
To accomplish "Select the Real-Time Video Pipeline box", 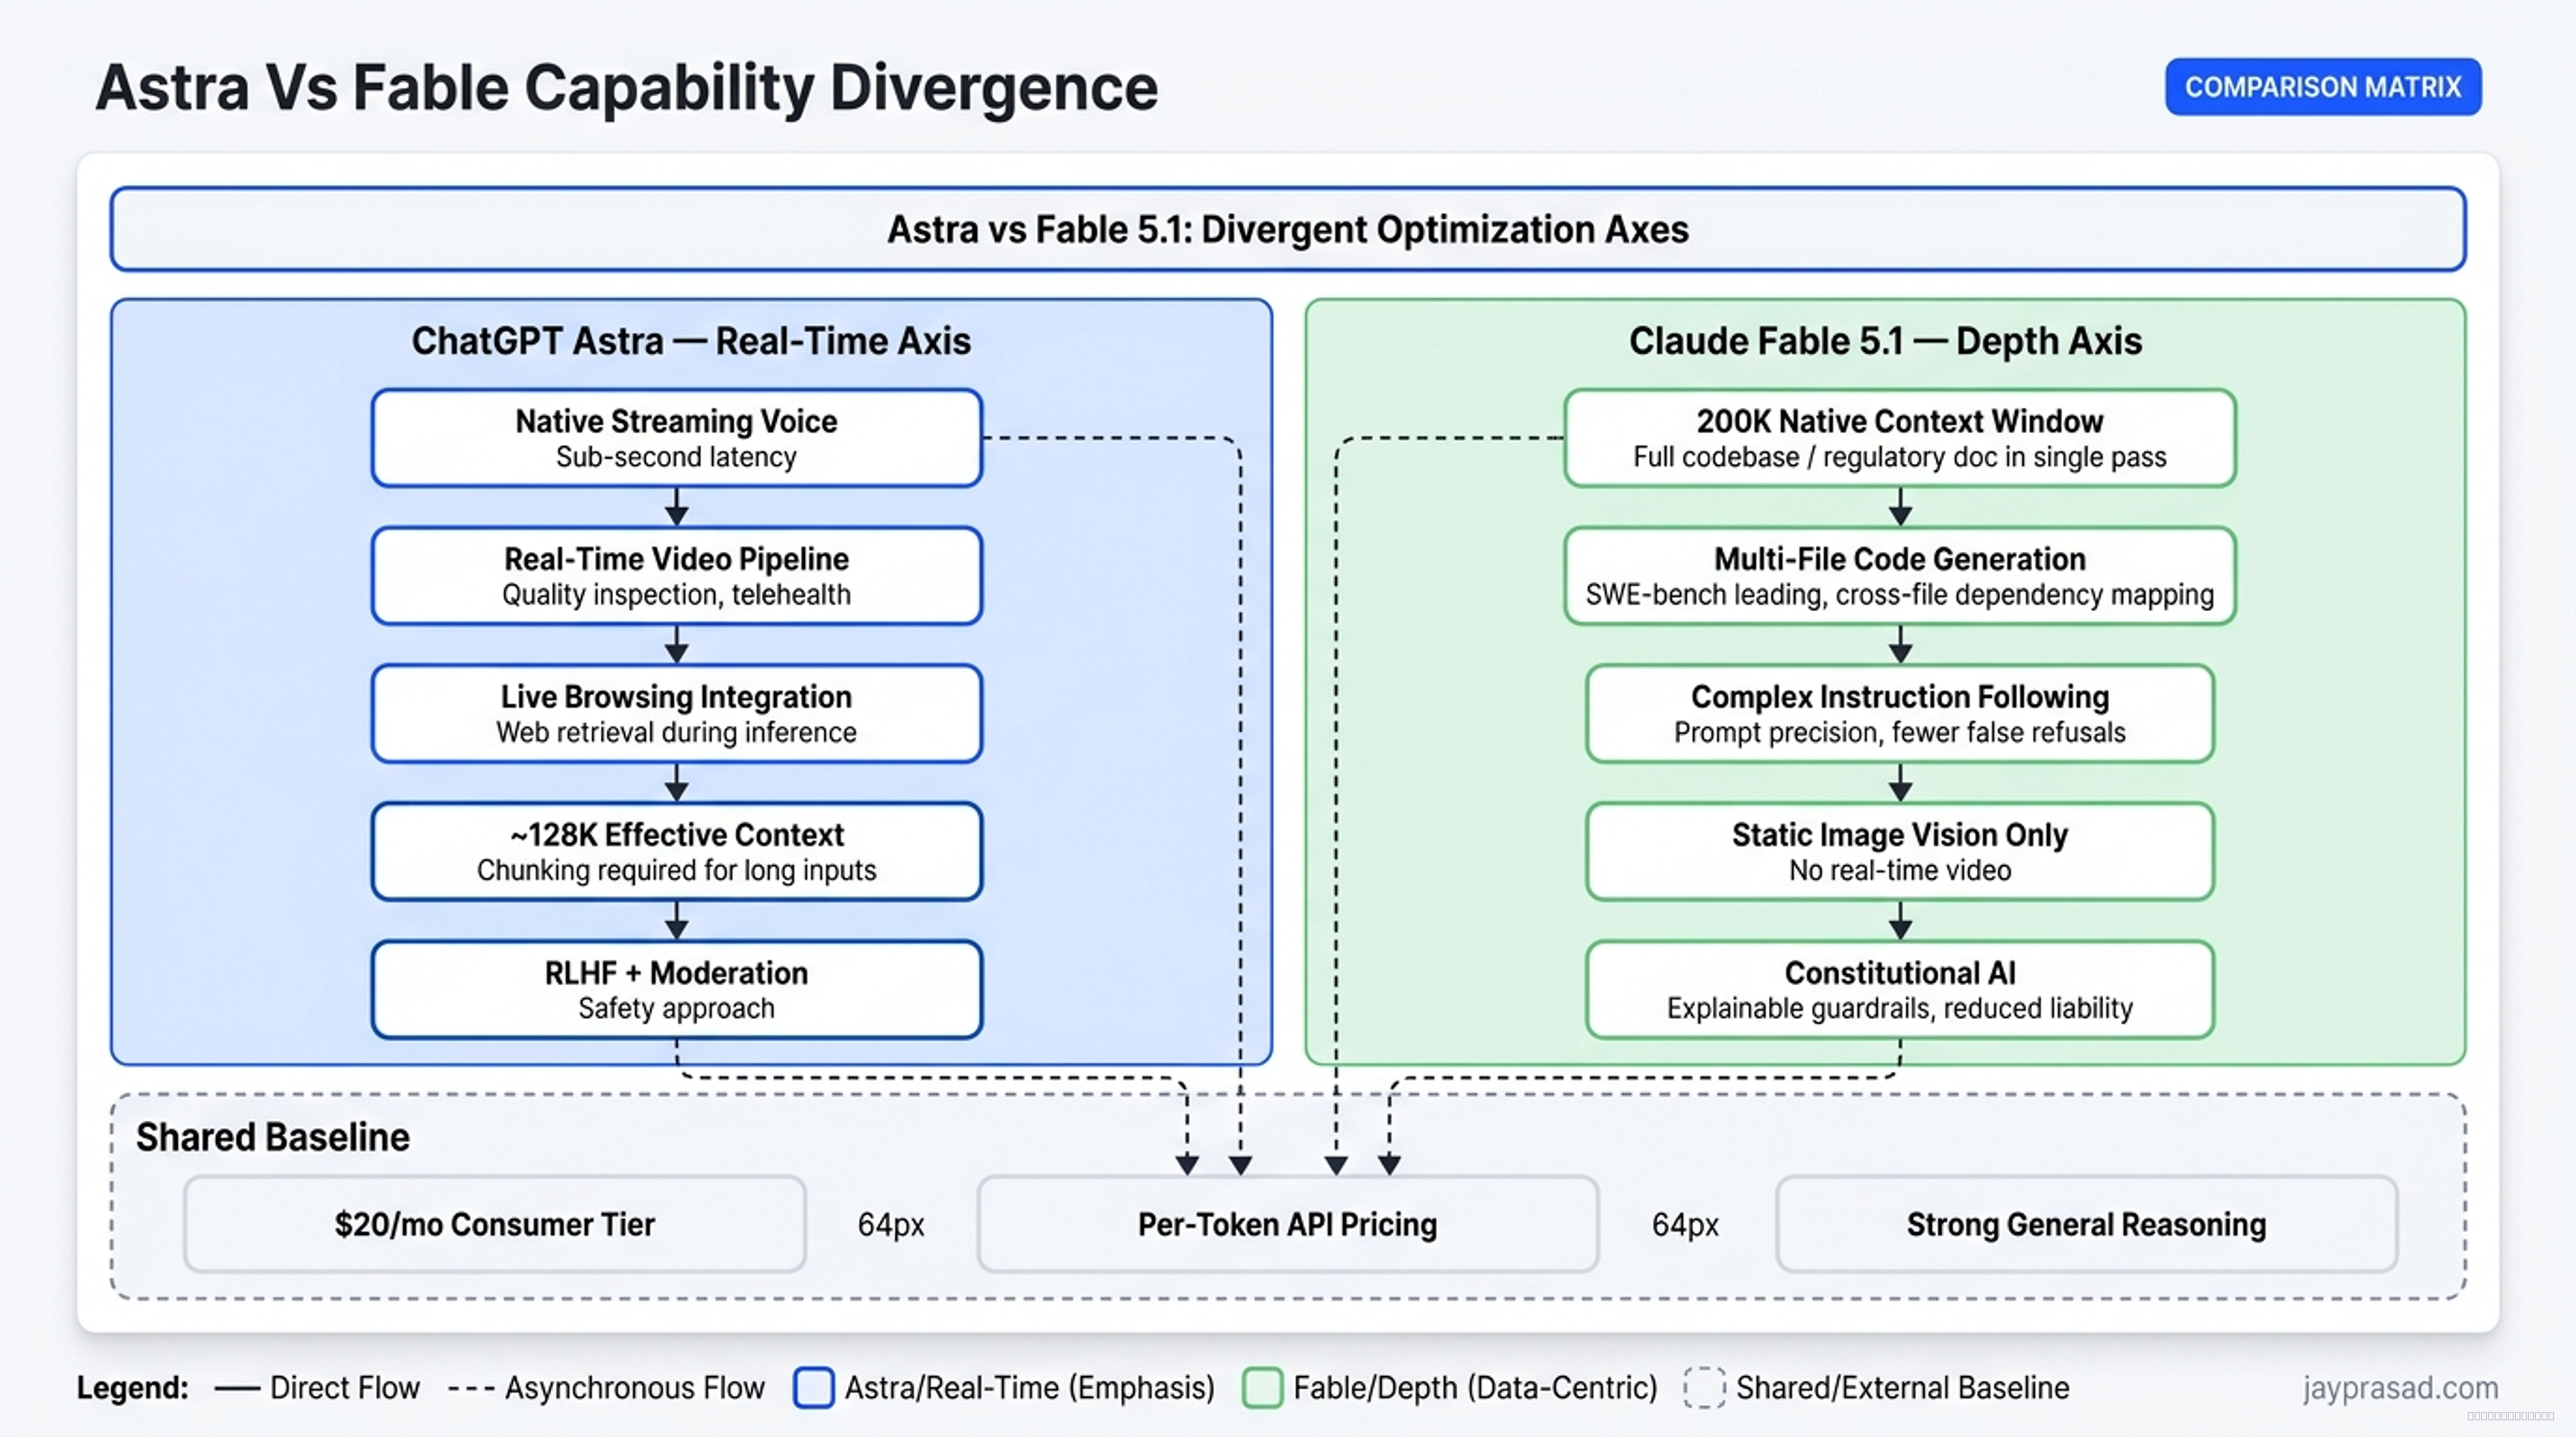I will (x=677, y=577).
